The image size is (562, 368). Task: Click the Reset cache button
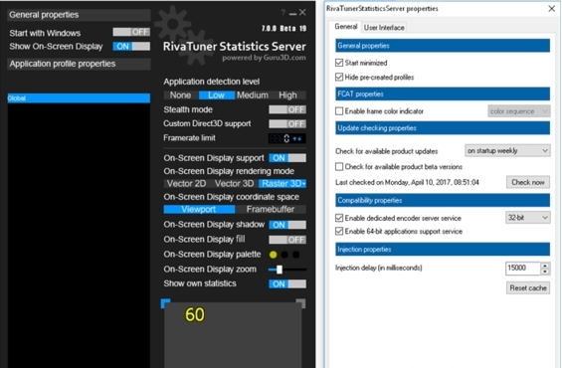click(x=528, y=288)
